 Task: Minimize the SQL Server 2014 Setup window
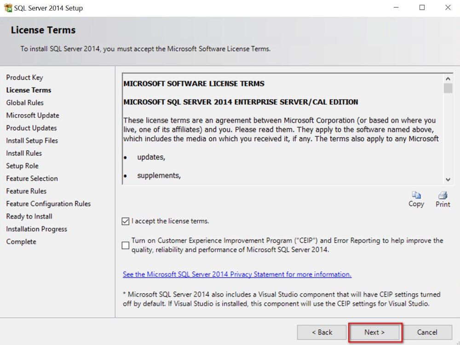(x=396, y=8)
